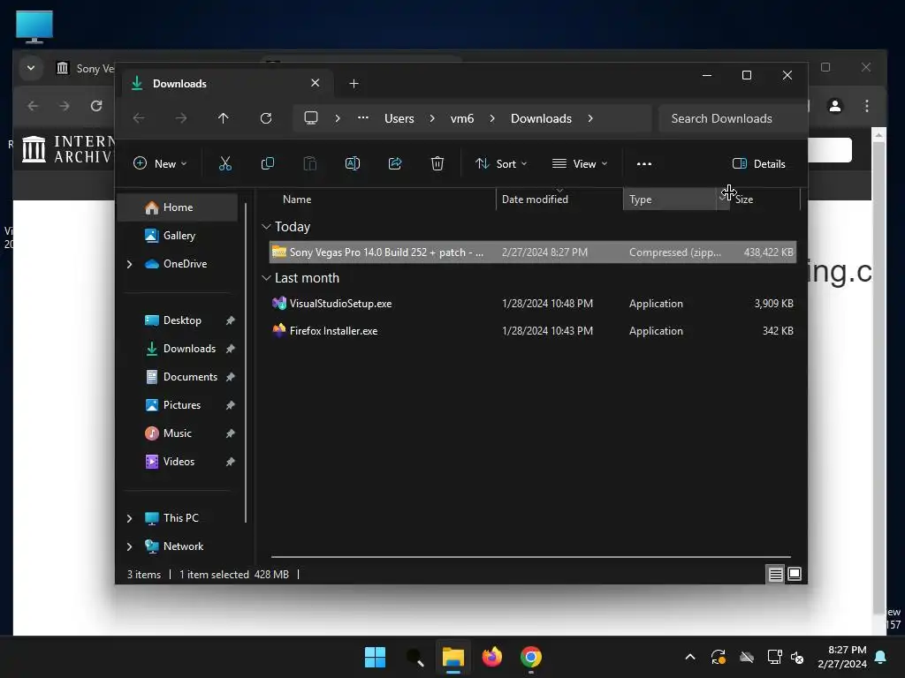
Task: Expand Network in navigation pane
Action: (x=129, y=546)
